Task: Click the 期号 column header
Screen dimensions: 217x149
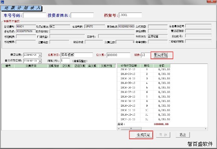Action: click(147, 66)
